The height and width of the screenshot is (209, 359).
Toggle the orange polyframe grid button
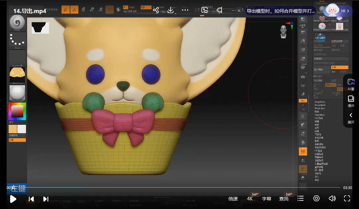tap(303, 151)
